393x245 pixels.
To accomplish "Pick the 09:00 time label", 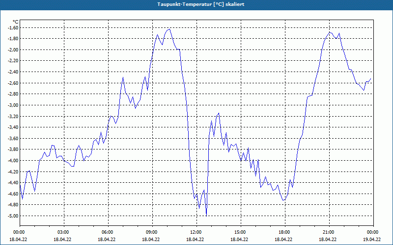I will [152, 232].
